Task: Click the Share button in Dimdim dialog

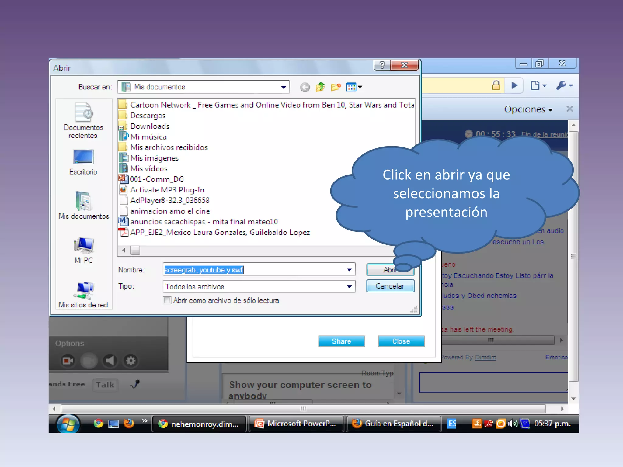Action: (x=342, y=341)
